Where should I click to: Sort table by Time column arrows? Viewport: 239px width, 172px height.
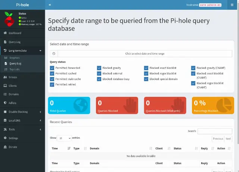(69, 148)
